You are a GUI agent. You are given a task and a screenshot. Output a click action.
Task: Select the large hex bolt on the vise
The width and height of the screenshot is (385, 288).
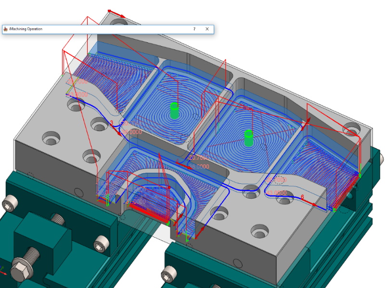(x=22, y=267)
